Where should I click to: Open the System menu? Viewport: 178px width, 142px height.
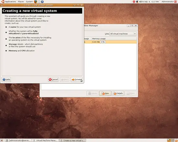coord(29,2)
